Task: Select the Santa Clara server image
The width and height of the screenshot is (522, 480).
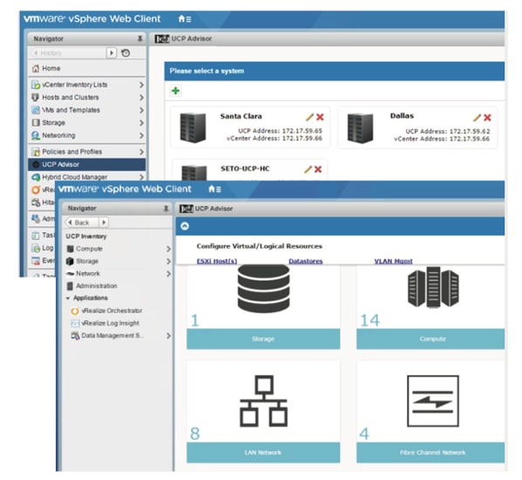Action: pos(193,127)
